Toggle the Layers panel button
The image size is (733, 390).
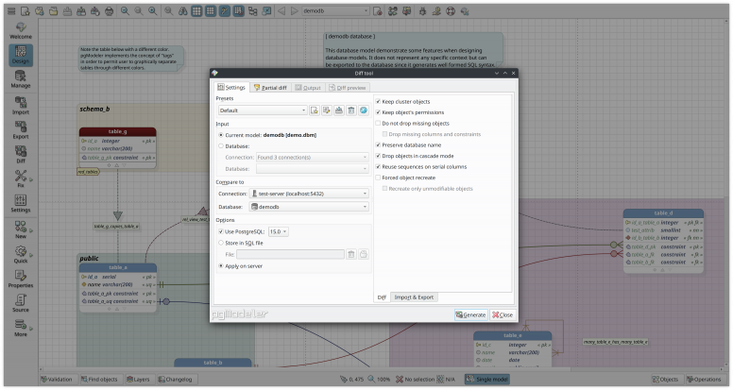(138, 380)
